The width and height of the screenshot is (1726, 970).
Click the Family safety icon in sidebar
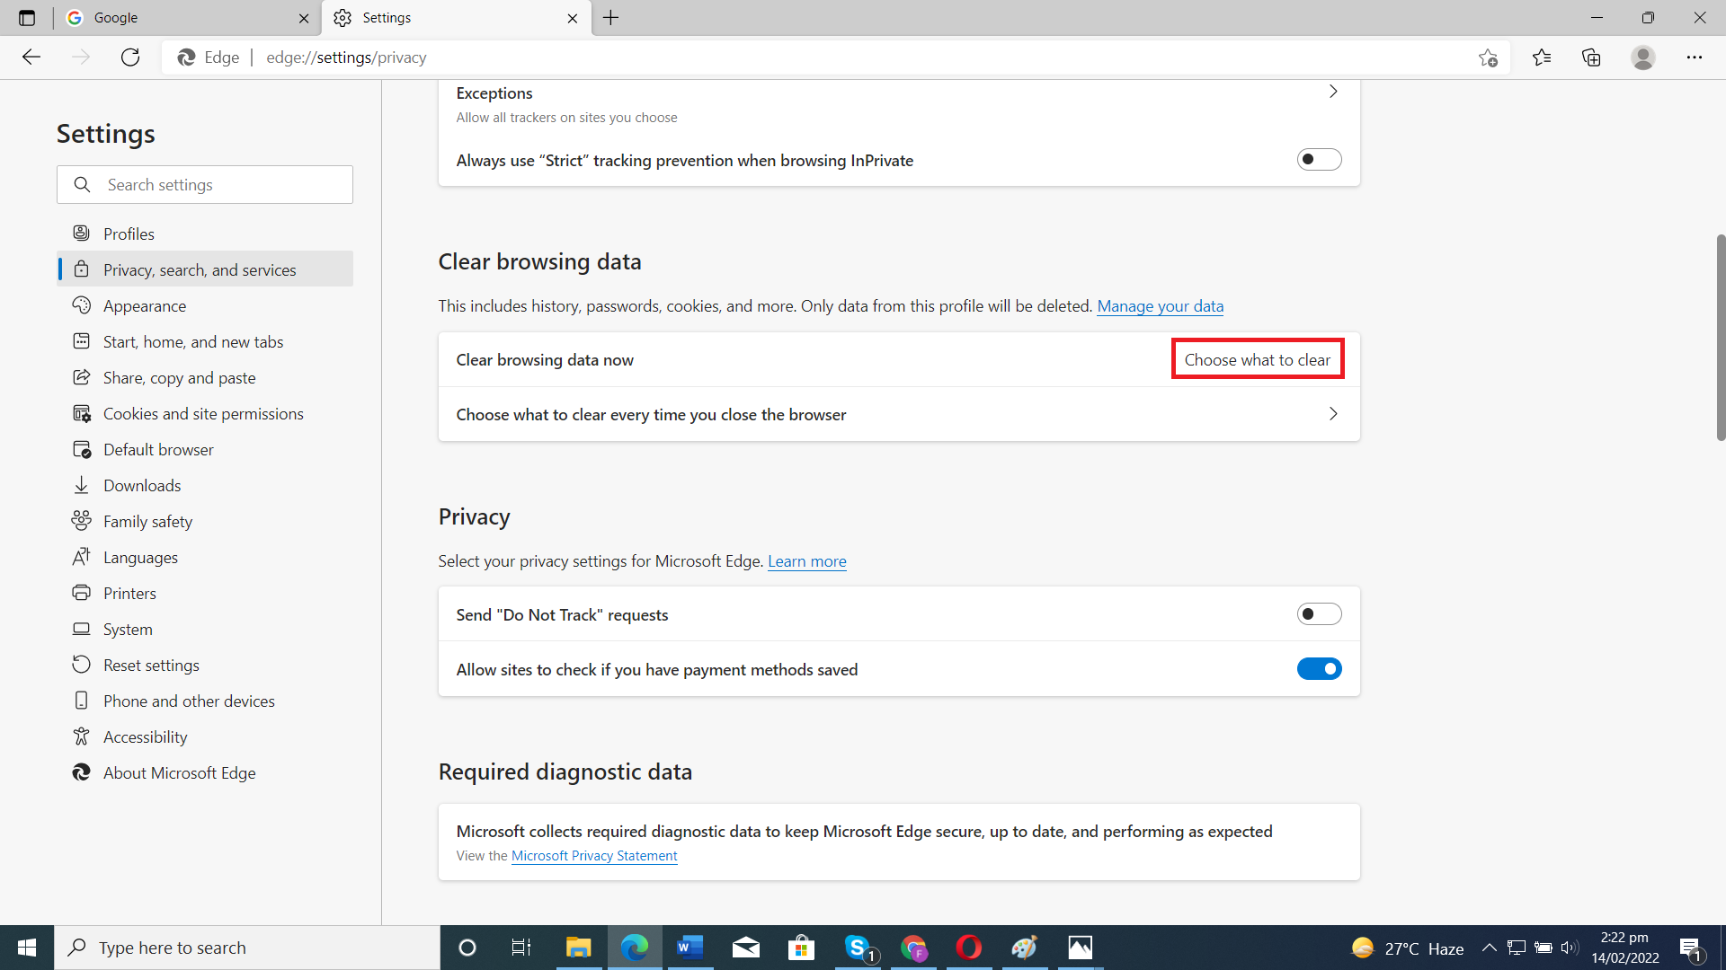point(81,521)
